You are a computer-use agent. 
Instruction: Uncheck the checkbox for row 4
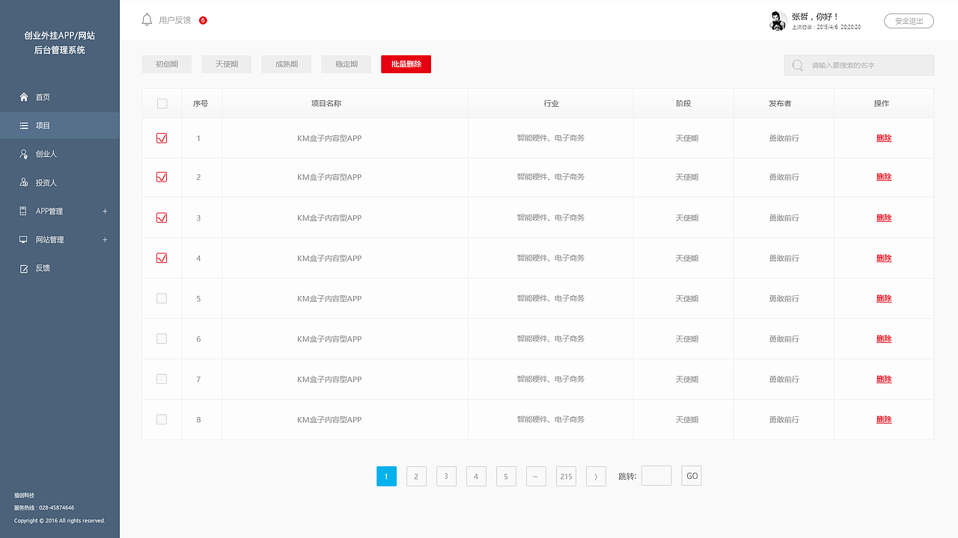click(162, 258)
